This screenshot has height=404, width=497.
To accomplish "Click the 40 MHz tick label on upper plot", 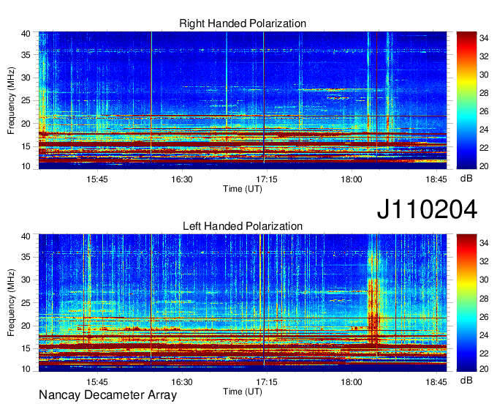I will pyautogui.click(x=26, y=34).
